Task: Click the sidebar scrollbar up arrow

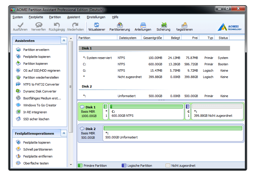Action: 71,38
